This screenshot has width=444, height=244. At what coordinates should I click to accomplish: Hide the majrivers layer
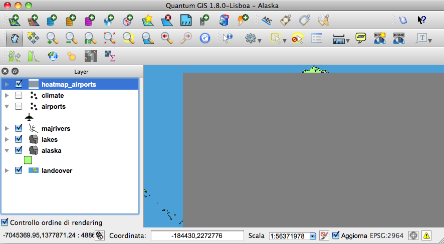click(19, 128)
